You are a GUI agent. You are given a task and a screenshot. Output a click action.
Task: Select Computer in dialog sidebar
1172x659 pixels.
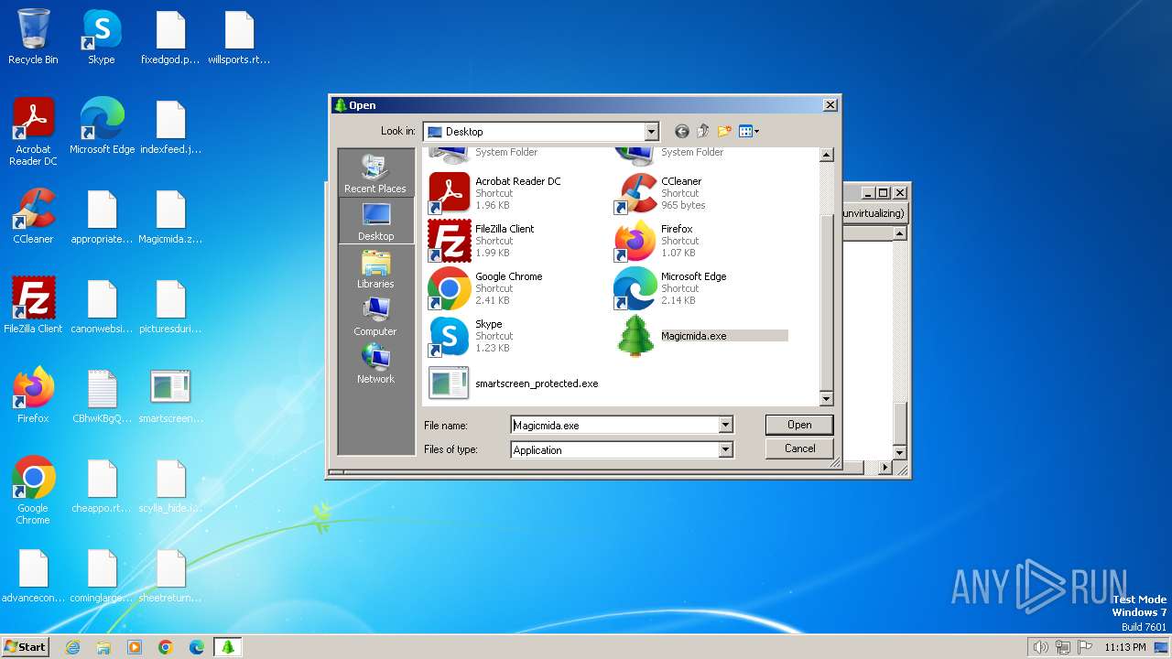[x=375, y=317]
